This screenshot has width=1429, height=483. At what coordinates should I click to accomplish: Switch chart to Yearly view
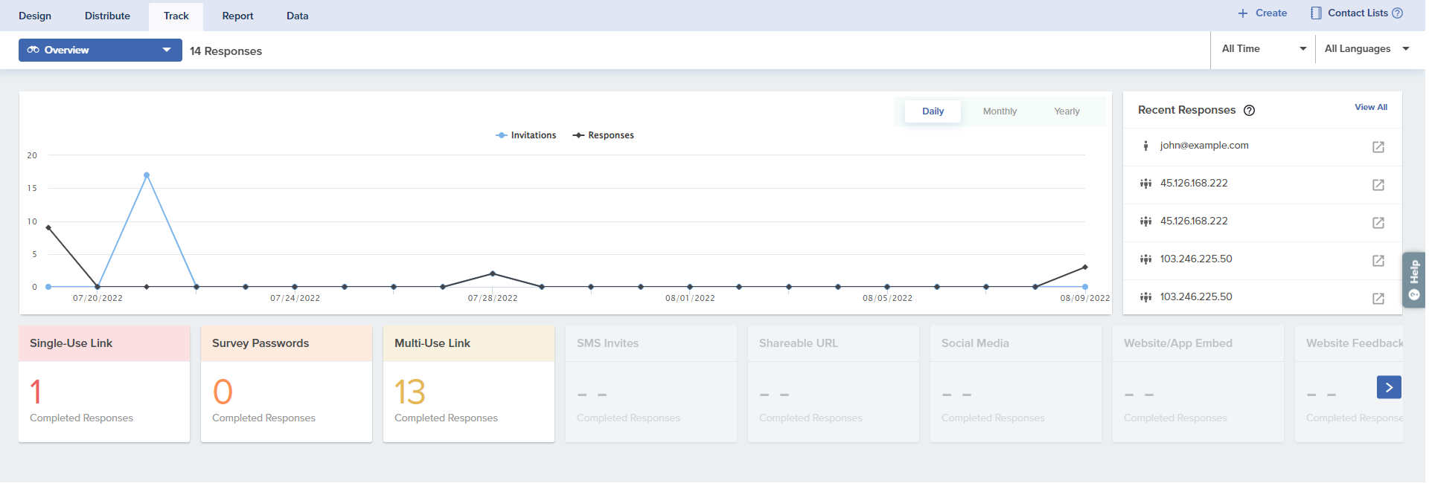pyautogui.click(x=1066, y=111)
